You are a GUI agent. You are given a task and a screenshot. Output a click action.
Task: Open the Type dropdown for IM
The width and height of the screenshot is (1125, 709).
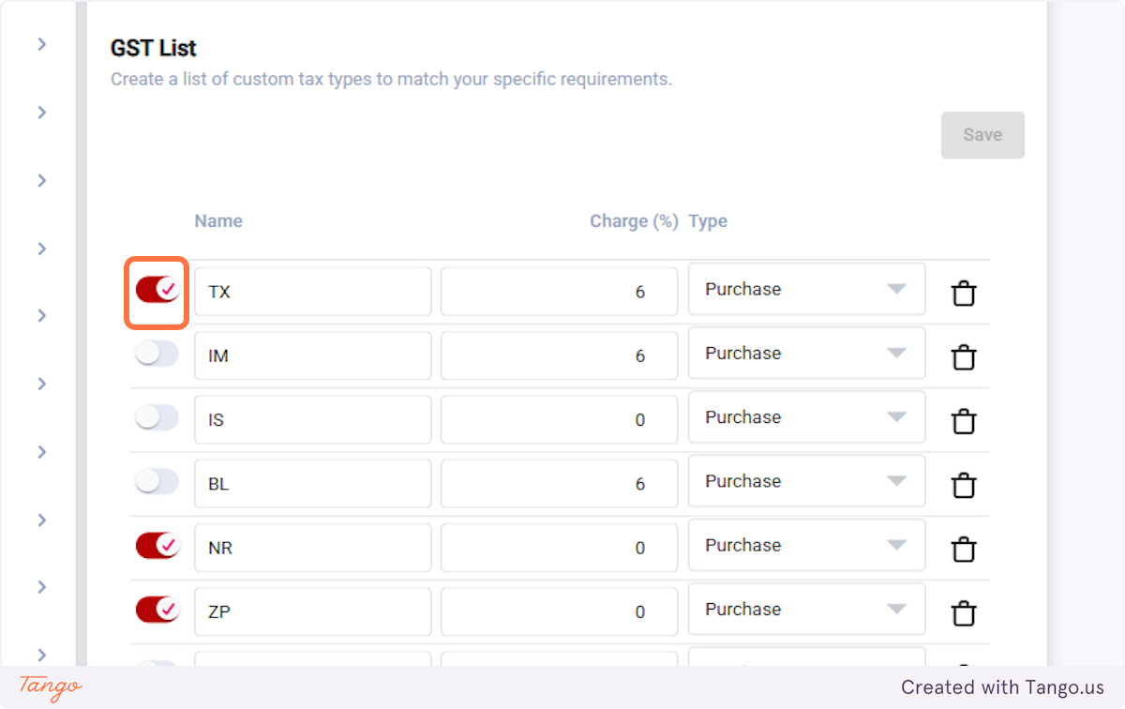(806, 354)
